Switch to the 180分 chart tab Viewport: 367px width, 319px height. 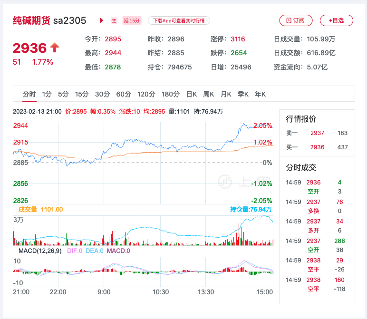(171, 94)
